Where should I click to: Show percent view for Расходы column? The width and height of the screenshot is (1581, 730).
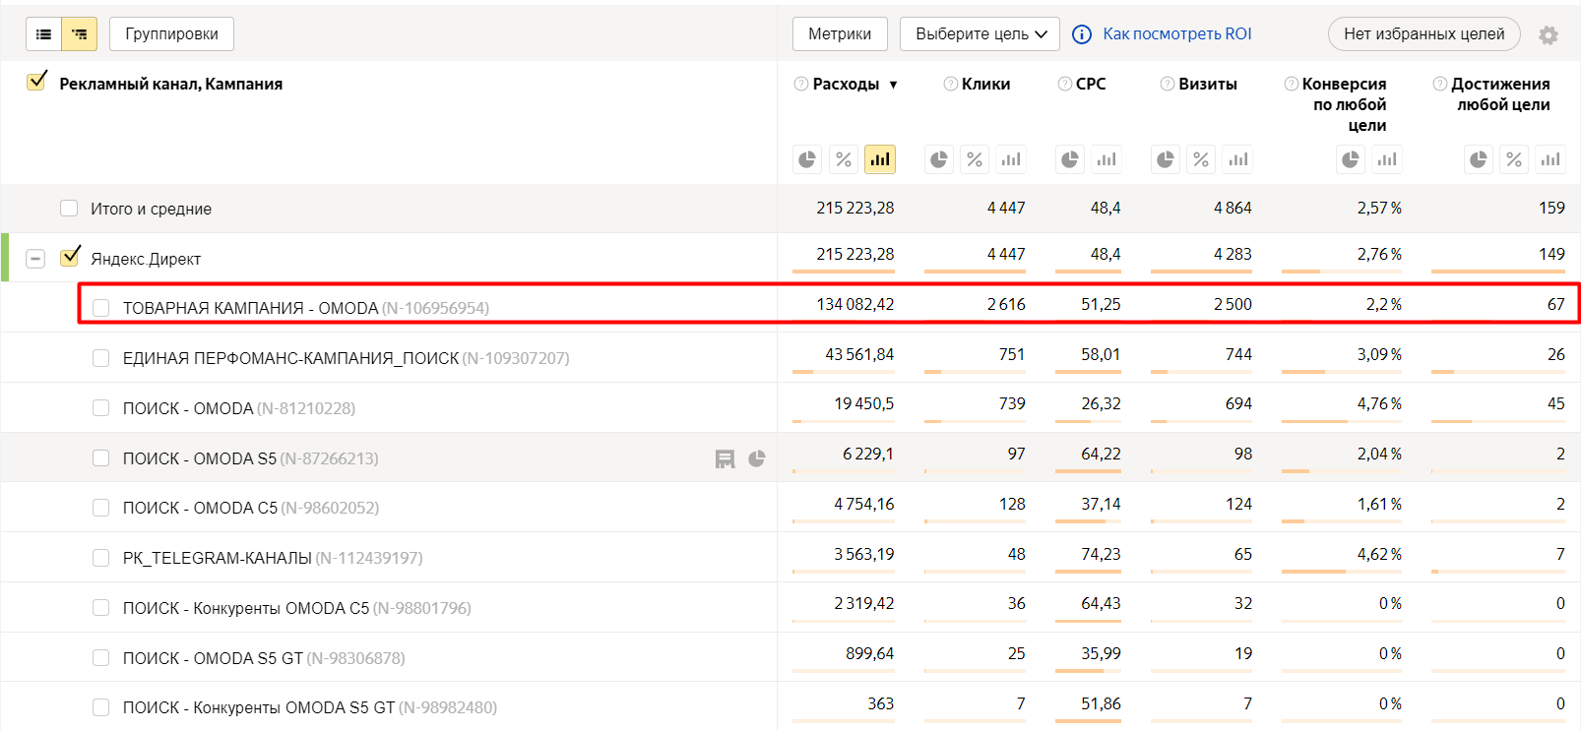pos(844,159)
